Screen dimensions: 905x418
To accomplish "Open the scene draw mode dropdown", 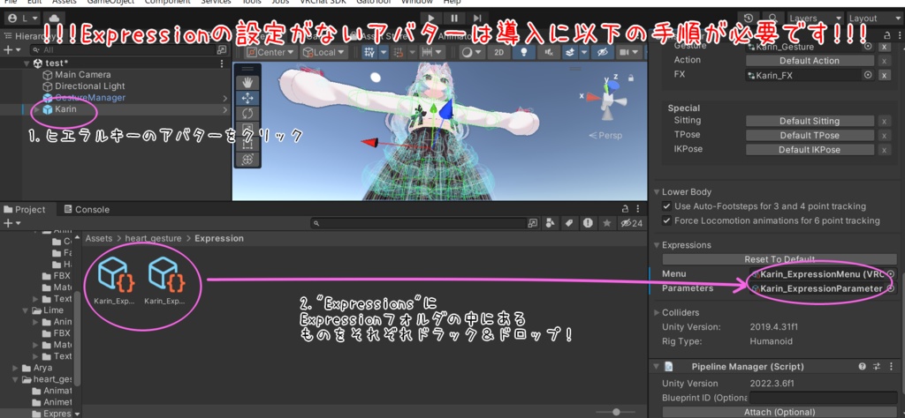I will point(471,52).
